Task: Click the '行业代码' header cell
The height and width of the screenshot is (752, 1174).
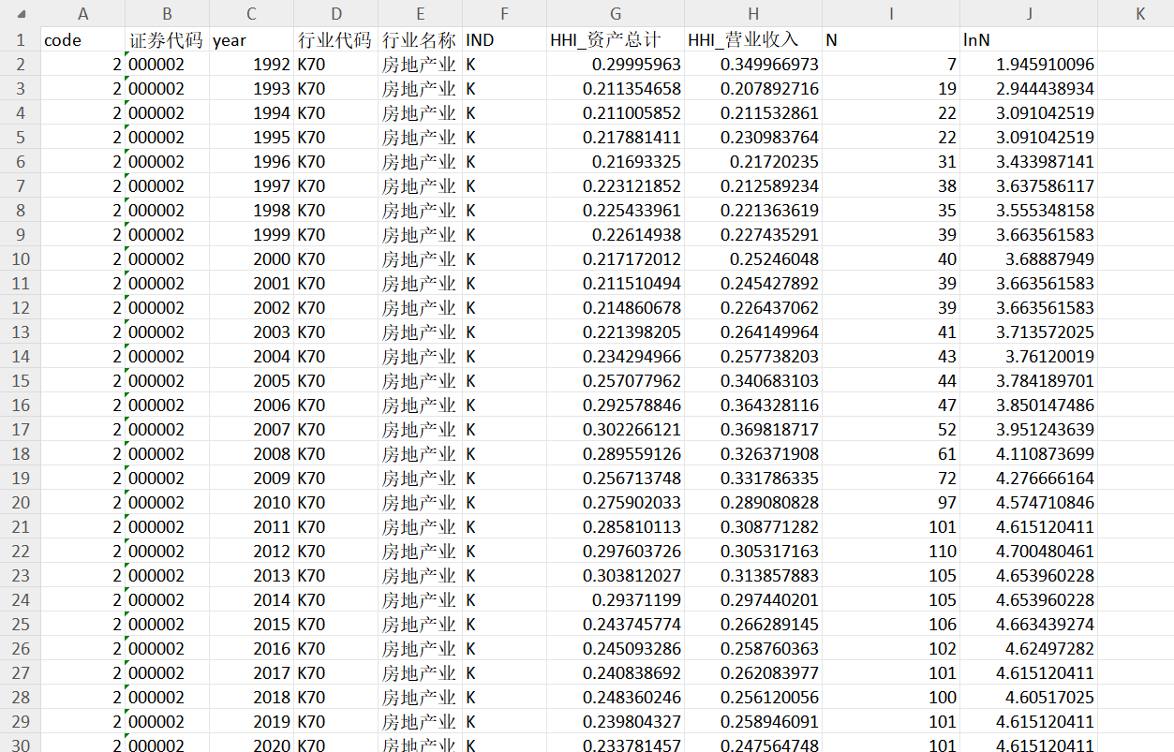Action: [335, 40]
